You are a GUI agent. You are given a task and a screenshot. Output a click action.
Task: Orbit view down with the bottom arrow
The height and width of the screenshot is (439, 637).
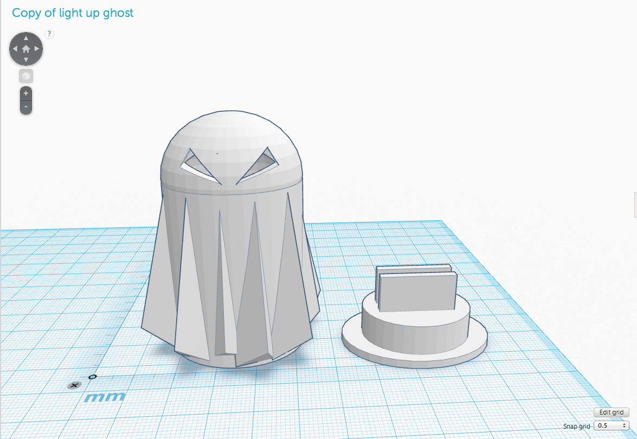tap(26, 60)
